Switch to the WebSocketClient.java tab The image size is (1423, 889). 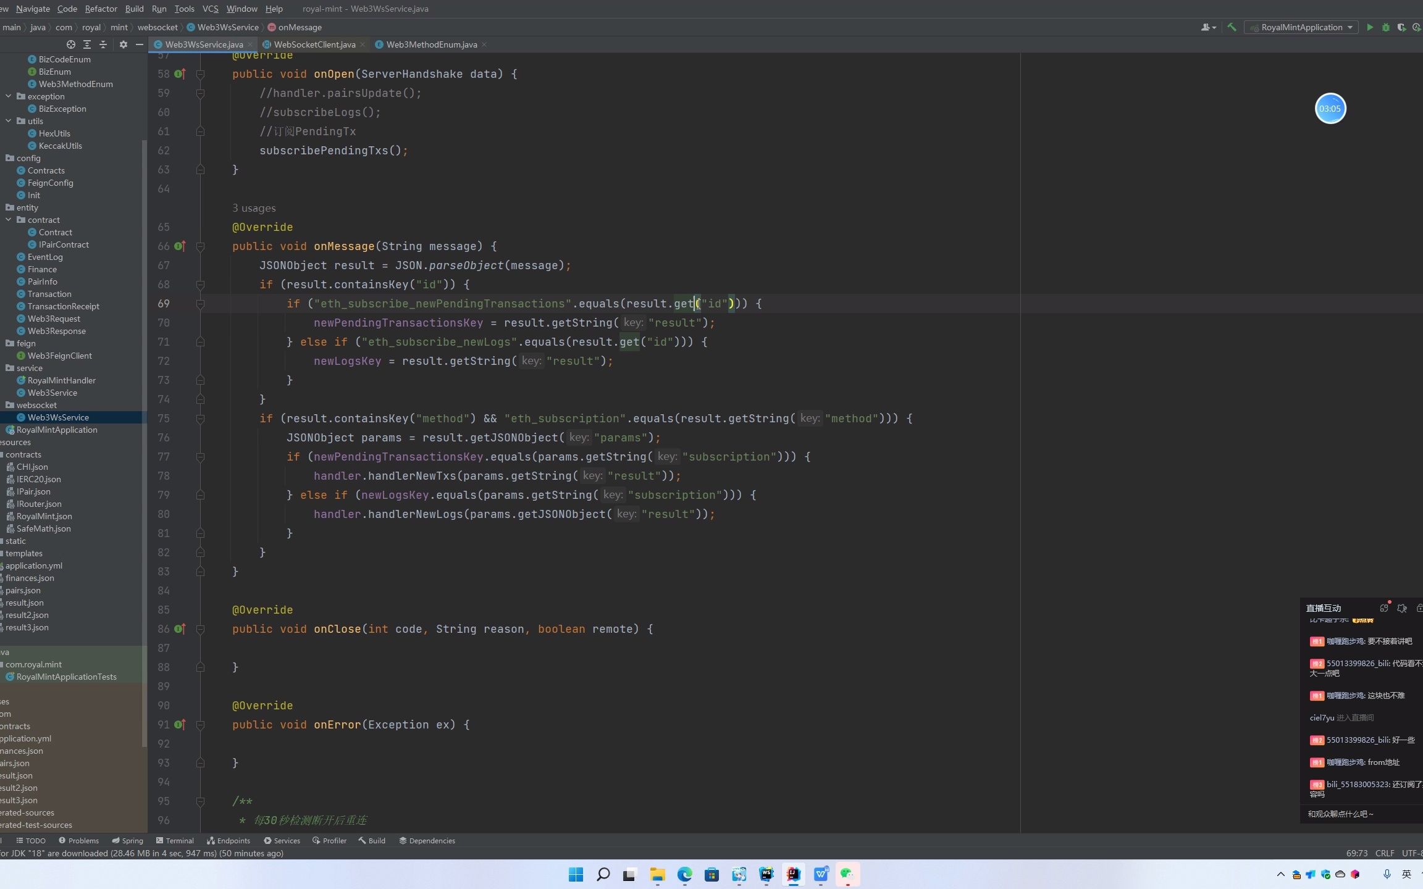tap(314, 44)
